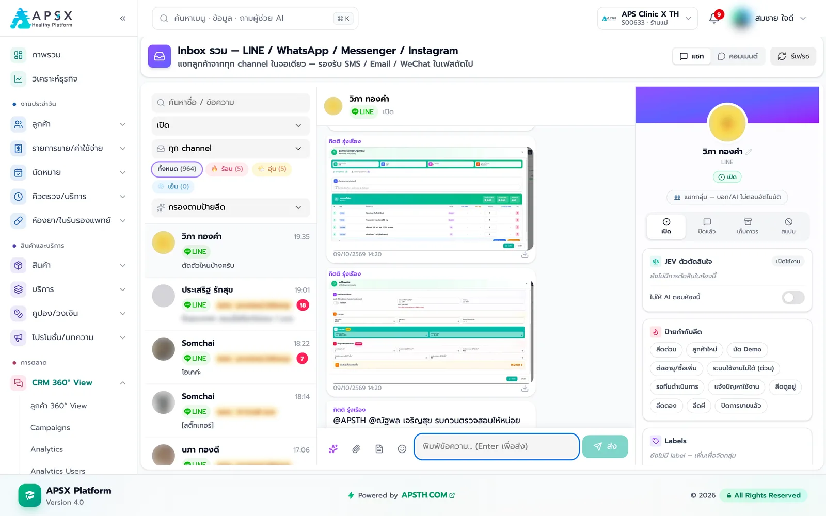The width and height of the screenshot is (826, 516).
Task: Click the ห้องยา/ใบรับรองแพทย์ pill icon
Action: (19, 220)
